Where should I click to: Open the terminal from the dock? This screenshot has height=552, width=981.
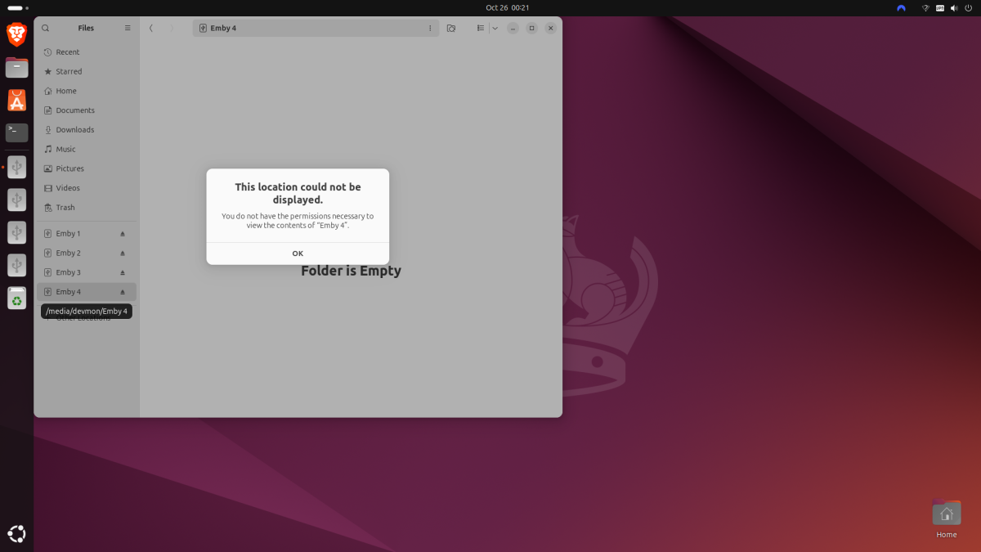pos(16,132)
